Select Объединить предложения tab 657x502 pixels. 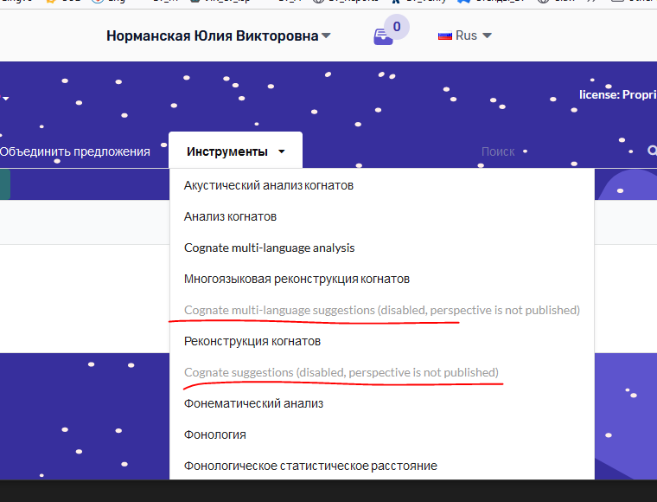(x=75, y=151)
